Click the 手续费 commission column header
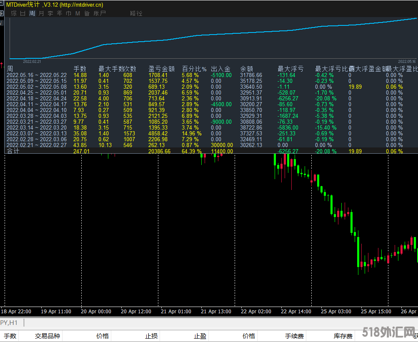The image size is (418, 342). tap(294, 336)
